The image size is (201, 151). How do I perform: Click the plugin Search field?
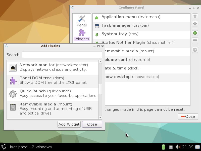click(62, 55)
